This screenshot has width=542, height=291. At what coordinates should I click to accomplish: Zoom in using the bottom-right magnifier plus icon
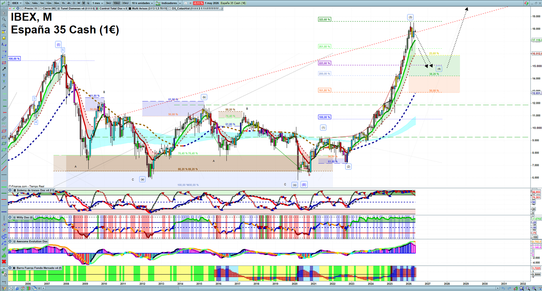534,288
